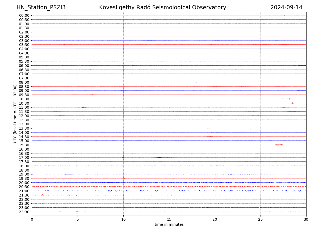Click the 15 tick on x-axis
The width and height of the screenshot is (319, 239).
click(x=169, y=219)
